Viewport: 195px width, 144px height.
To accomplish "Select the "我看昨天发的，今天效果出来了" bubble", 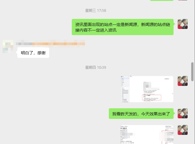I will (x=141, y=114).
